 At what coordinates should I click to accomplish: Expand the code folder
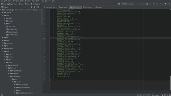point(5,18)
